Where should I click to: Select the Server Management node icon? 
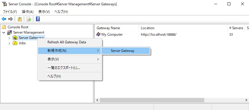pyautogui.click(x=9, y=32)
